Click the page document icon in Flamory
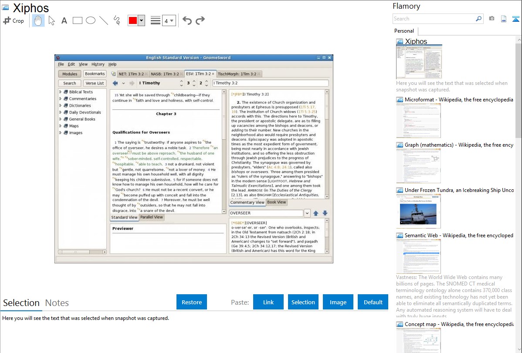This screenshot has height=353, width=522. [504, 19]
